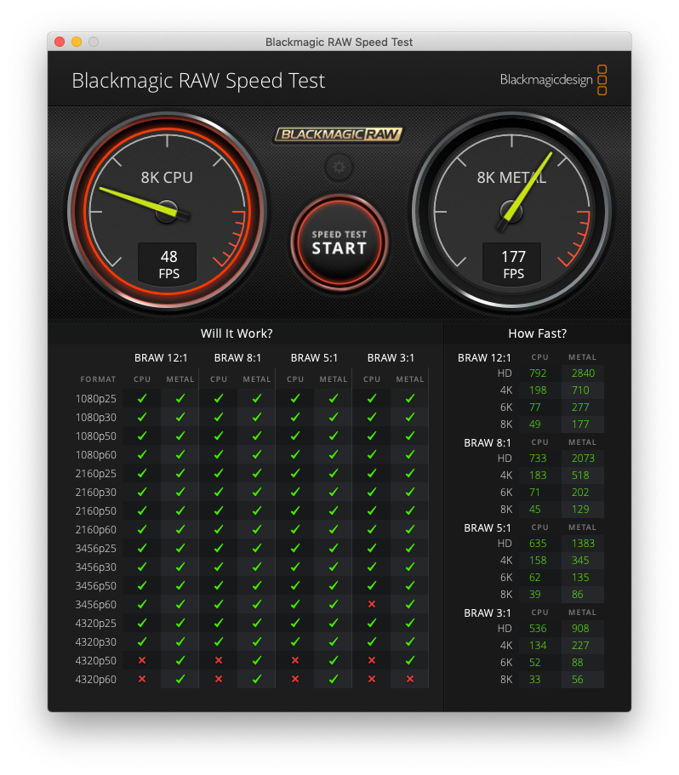Select the 2160p30 format row label
The width and height of the screenshot is (679, 775).
tap(95, 493)
